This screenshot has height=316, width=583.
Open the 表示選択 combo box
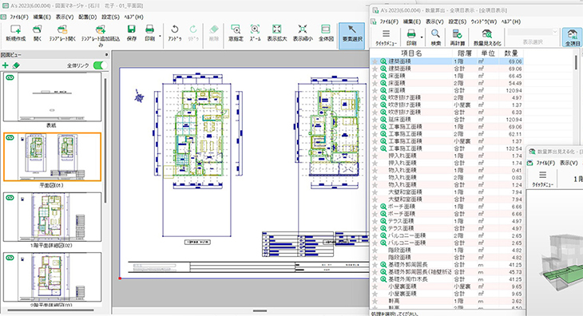click(533, 32)
